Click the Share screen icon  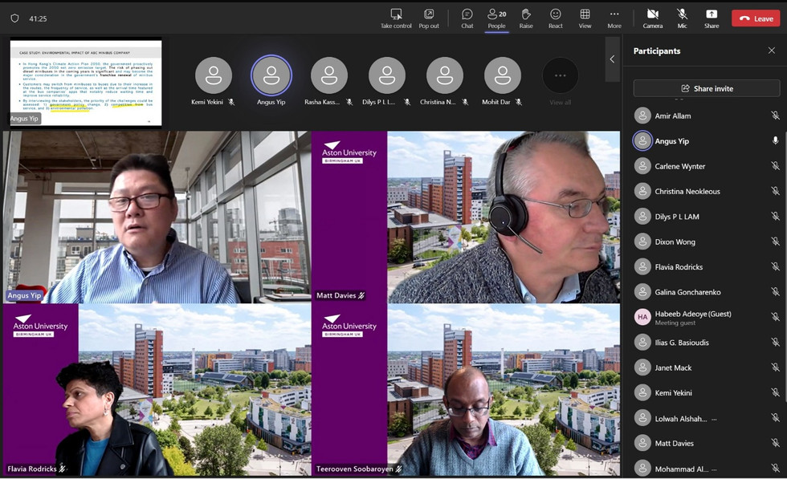click(712, 18)
